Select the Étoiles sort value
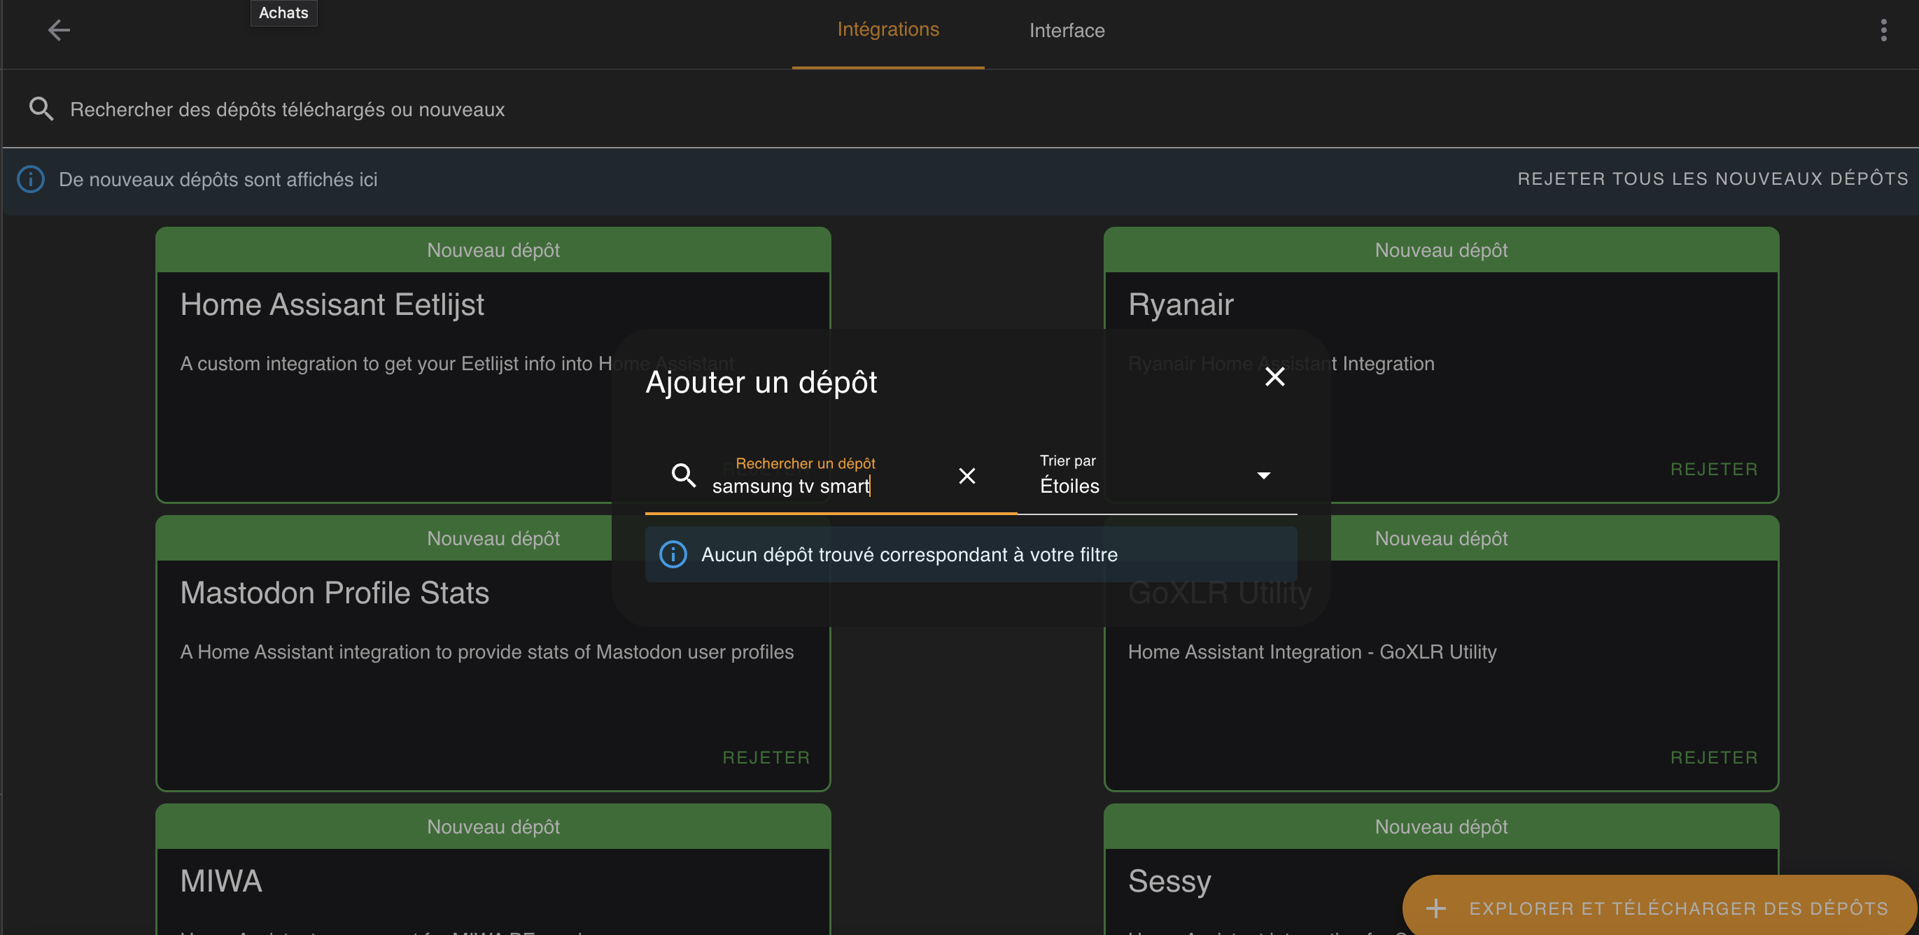 click(1069, 486)
